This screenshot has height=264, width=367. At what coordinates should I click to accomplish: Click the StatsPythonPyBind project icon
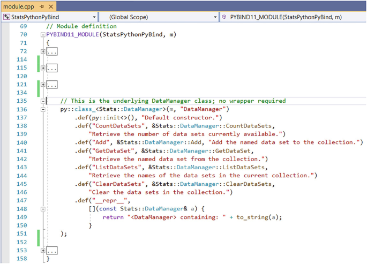pyautogui.click(x=7, y=18)
